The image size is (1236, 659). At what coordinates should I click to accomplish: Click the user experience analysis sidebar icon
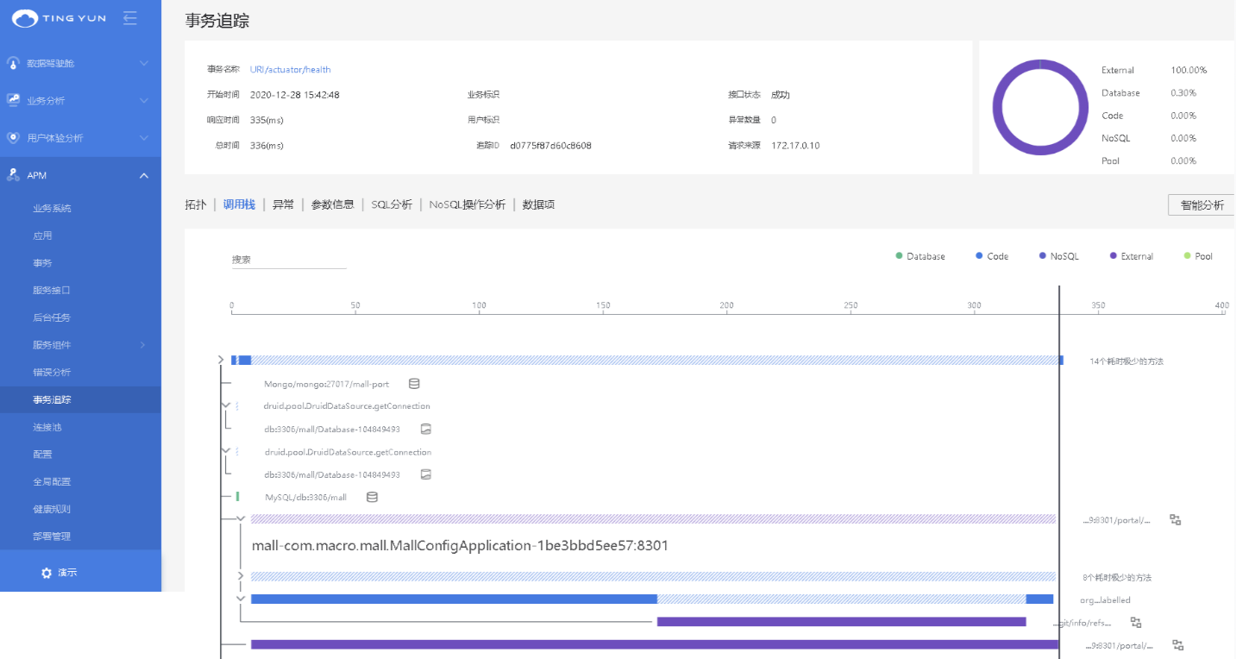[13, 138]
